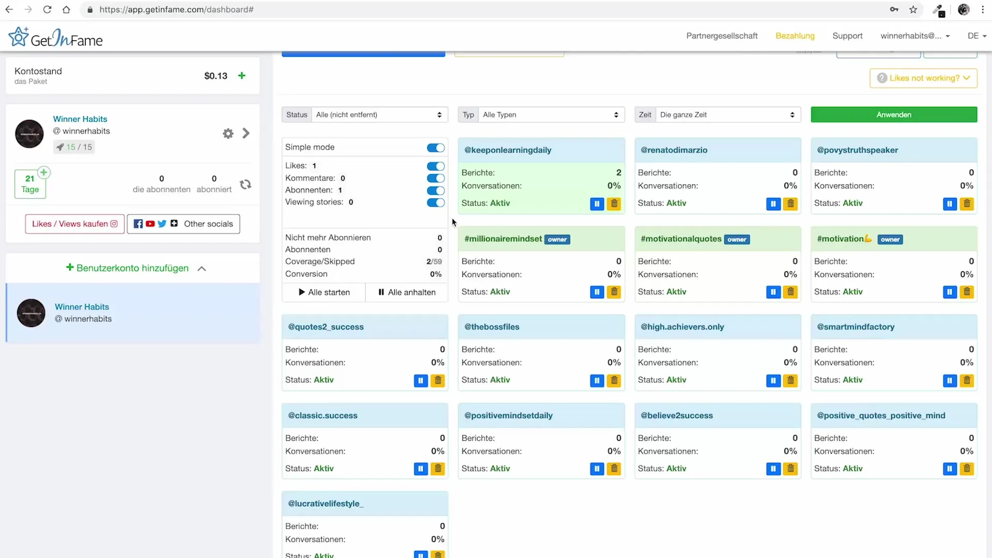Open Bezahlung menu item

click(x=795, y=36)
